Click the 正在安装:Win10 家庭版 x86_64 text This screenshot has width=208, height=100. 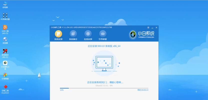pos(104,46)
